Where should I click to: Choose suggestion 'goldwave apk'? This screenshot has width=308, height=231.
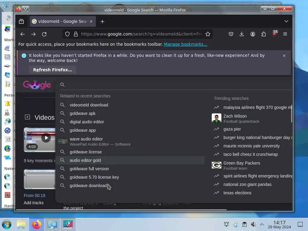pyautogui.click(x=130, y=113)
